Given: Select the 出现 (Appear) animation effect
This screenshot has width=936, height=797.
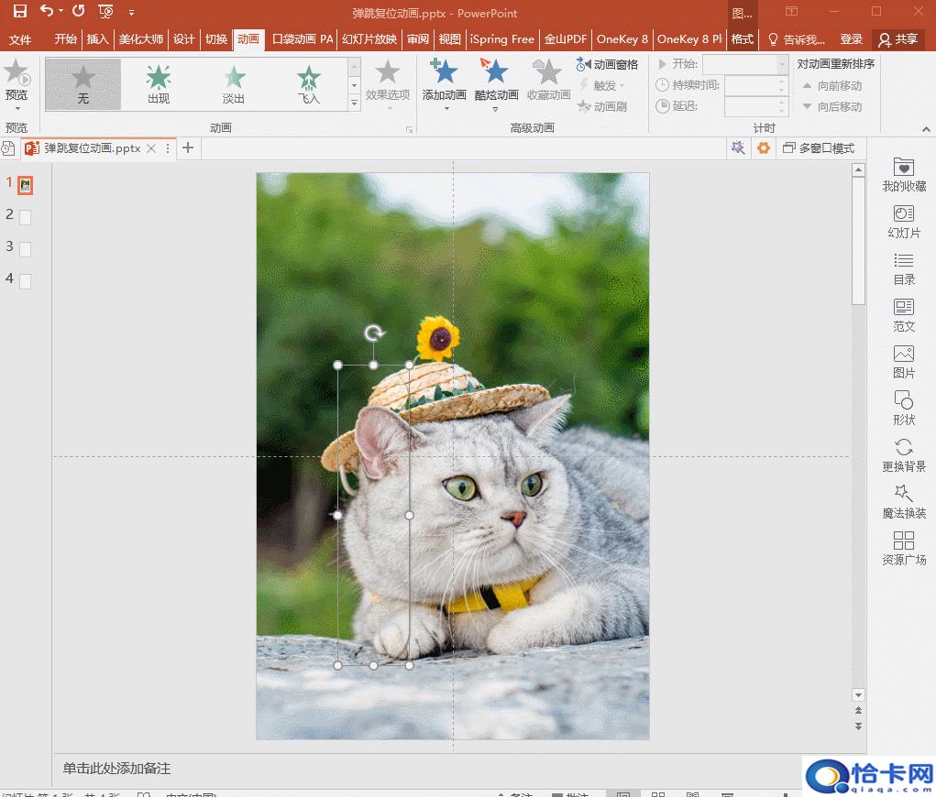Looking at the screenshot, I should pos(159,84).
